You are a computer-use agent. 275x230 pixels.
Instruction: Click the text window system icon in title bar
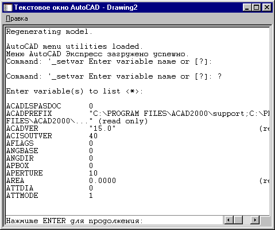[x=8, y=7]
